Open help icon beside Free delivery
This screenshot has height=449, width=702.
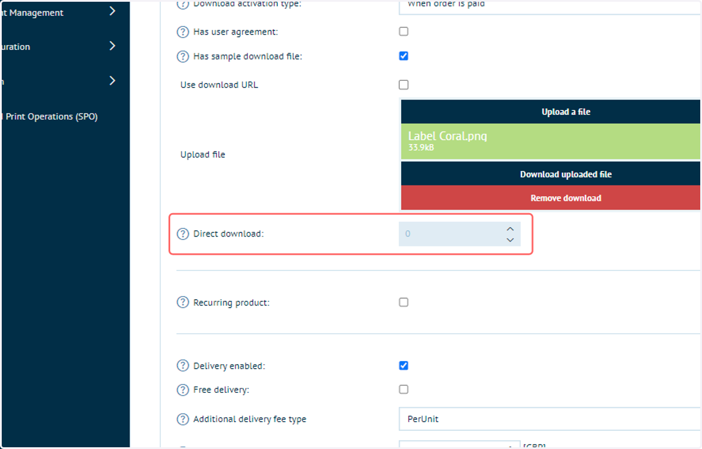[x=183, y=390]
